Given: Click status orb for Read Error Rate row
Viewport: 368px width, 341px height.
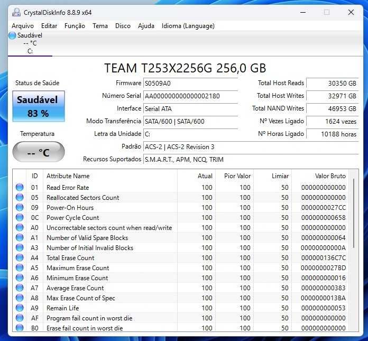Looking at the screenshot, I should click(x=20, y=187).
